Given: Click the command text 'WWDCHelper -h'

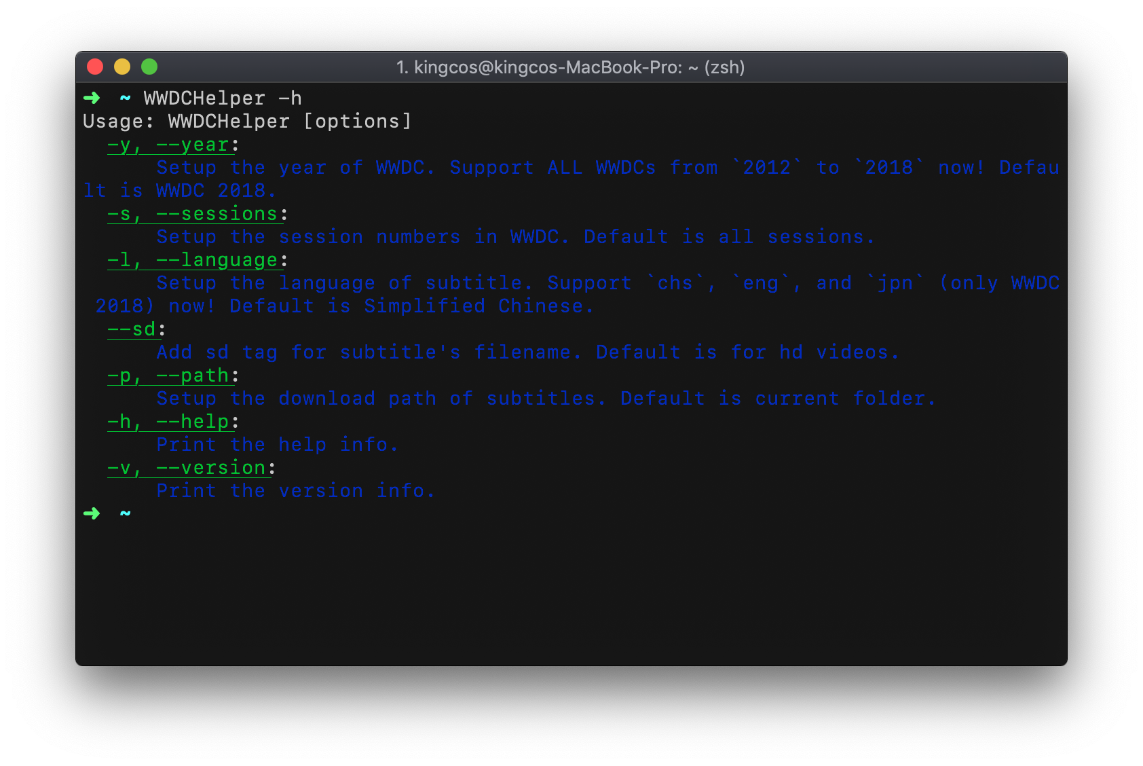Looking at the screenshot, I should tap(223, 98).
